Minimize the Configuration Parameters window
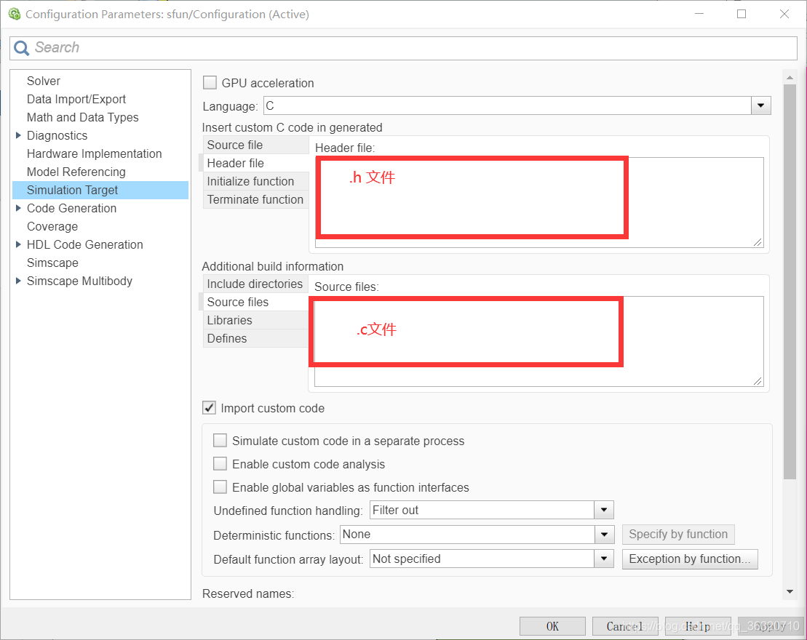Screen dimensions: 807x640 [699, 14]
